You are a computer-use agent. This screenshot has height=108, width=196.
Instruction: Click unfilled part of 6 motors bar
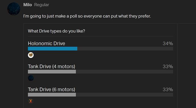point(124,95)
